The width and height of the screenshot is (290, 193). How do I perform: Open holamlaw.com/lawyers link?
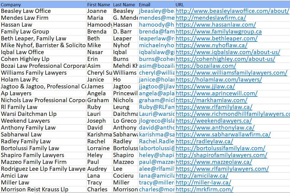(219, 80)
